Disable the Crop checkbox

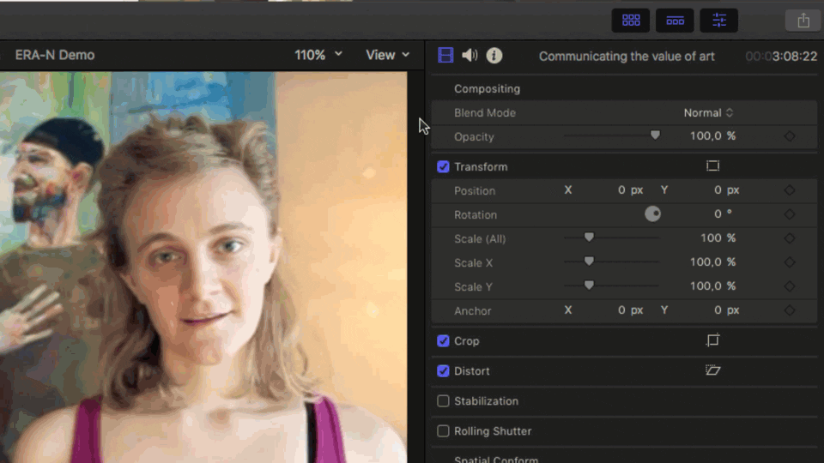[x=443, y=340]
